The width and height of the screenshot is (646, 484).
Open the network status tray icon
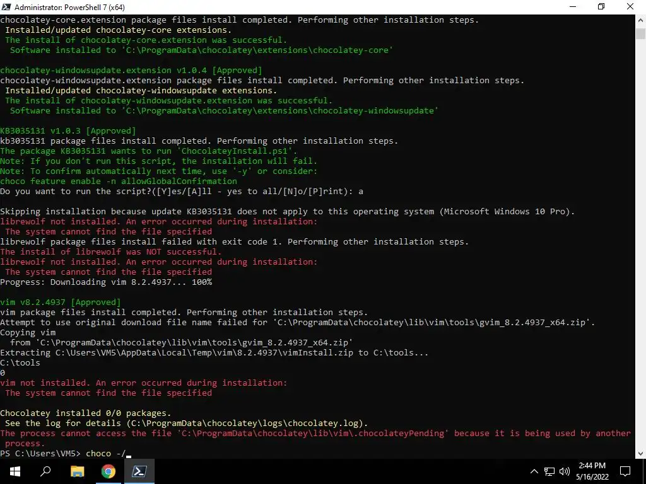pos(549,471)
